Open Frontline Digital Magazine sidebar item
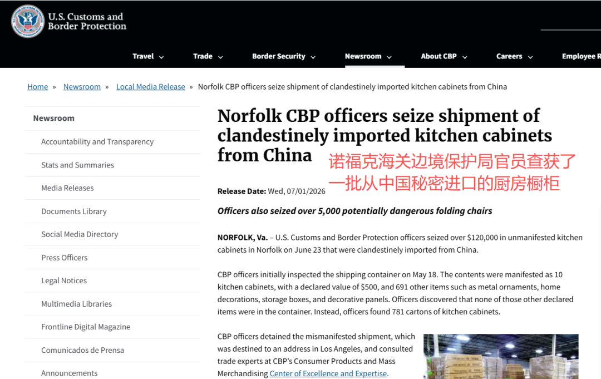 86,327
